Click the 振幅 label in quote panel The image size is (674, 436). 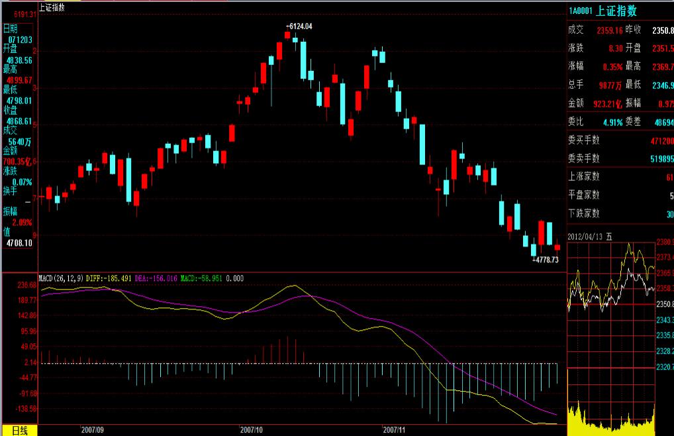point(633,103)
